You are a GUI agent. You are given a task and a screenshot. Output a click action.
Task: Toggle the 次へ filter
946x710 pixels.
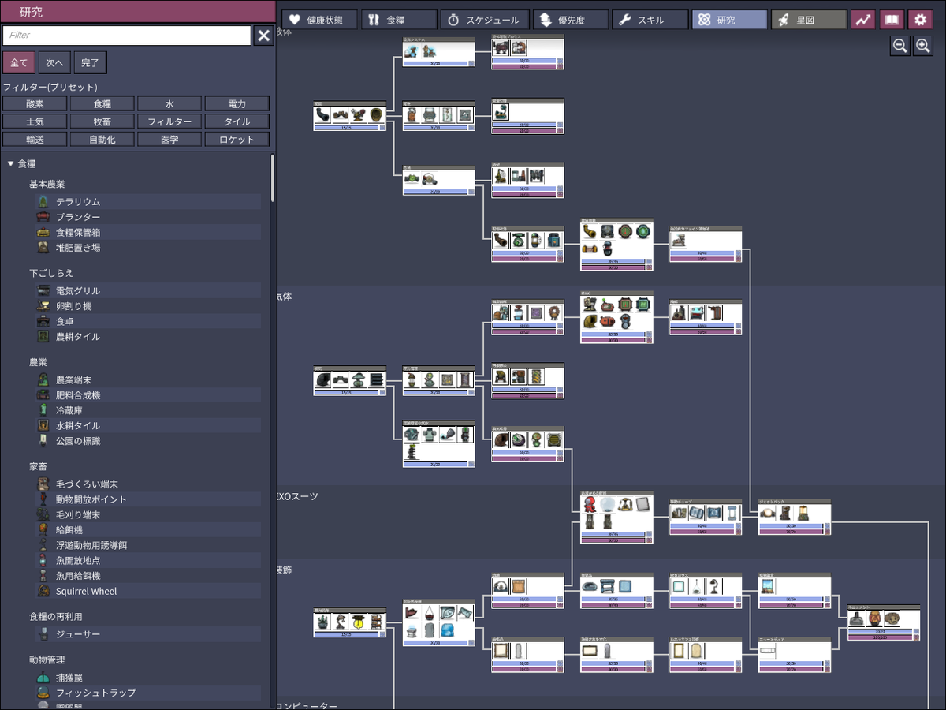tap(55, 62)
